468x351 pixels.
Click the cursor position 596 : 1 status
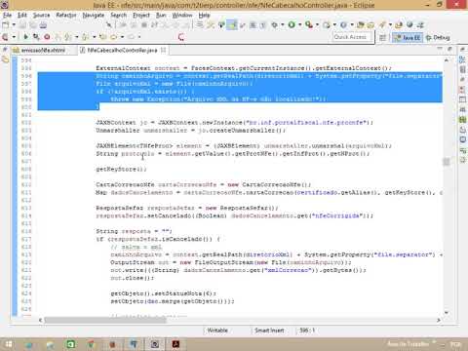(307, 331)
